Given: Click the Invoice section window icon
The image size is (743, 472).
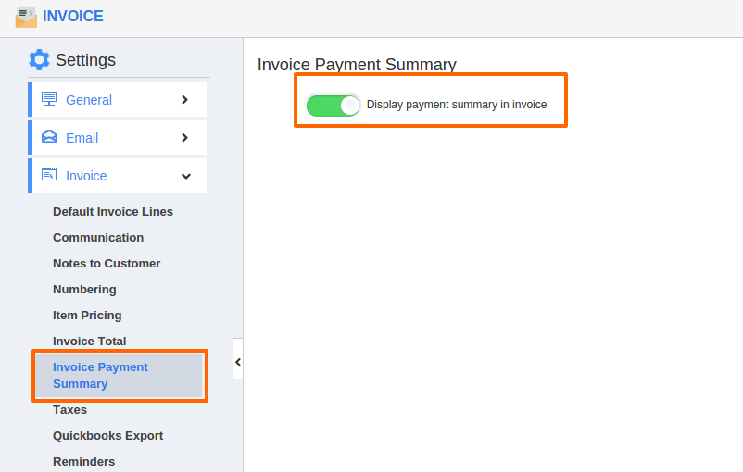Looking at the screenshot, I should click(49, 175).
